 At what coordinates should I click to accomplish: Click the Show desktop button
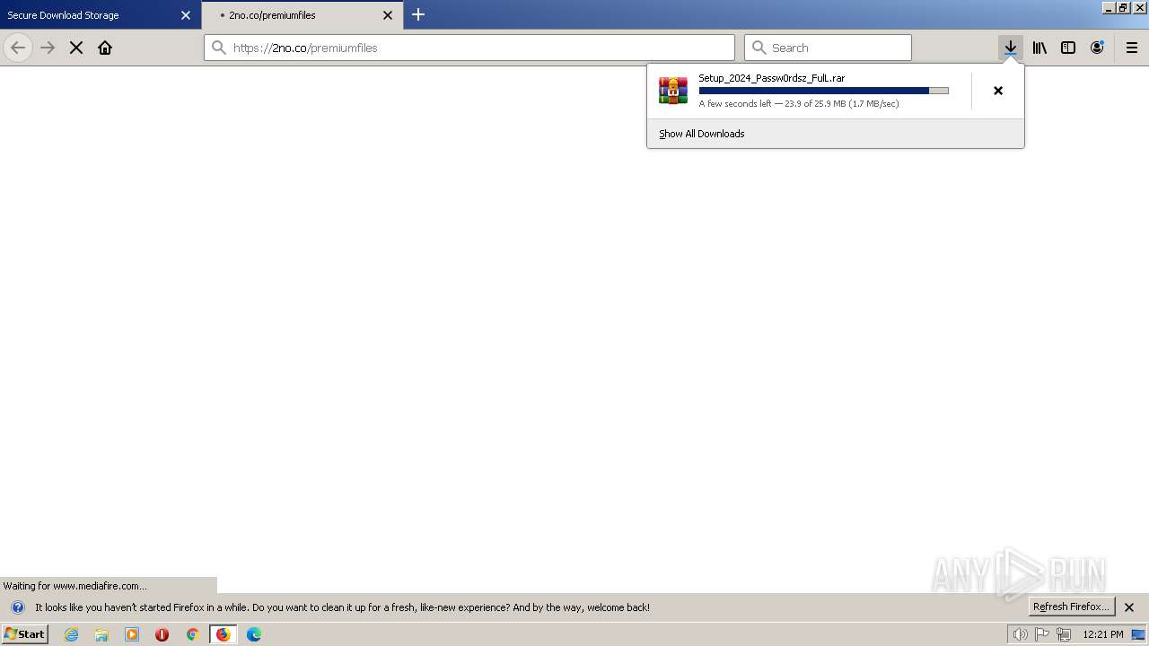[x=1139, y=634]
